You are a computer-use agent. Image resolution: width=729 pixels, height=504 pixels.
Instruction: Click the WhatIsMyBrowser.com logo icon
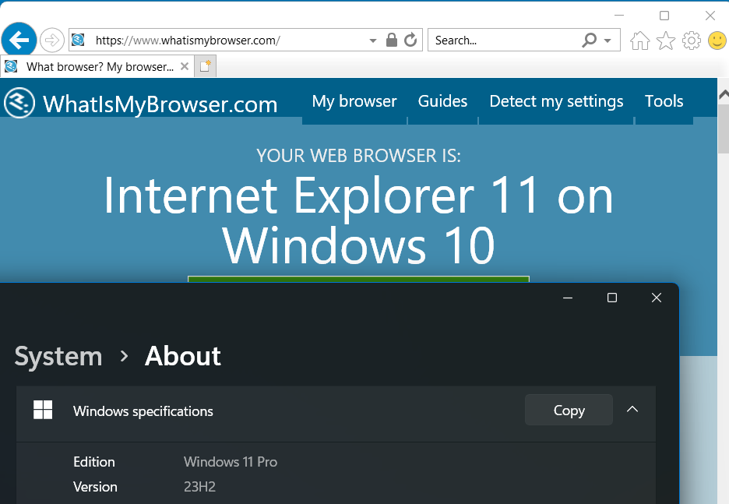pos(19,103)
